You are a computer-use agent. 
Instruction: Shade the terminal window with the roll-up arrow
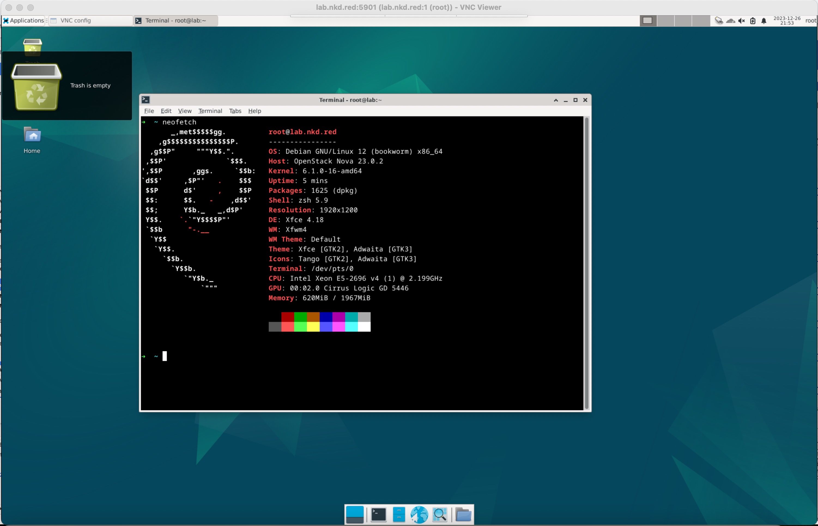[556, 100]
